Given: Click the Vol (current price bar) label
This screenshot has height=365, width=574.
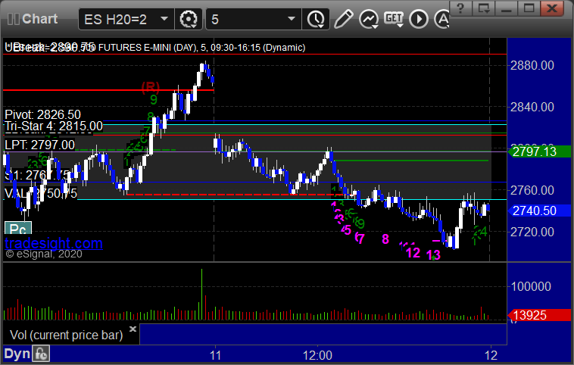Looking at the screenshot, I should [66, 335].
